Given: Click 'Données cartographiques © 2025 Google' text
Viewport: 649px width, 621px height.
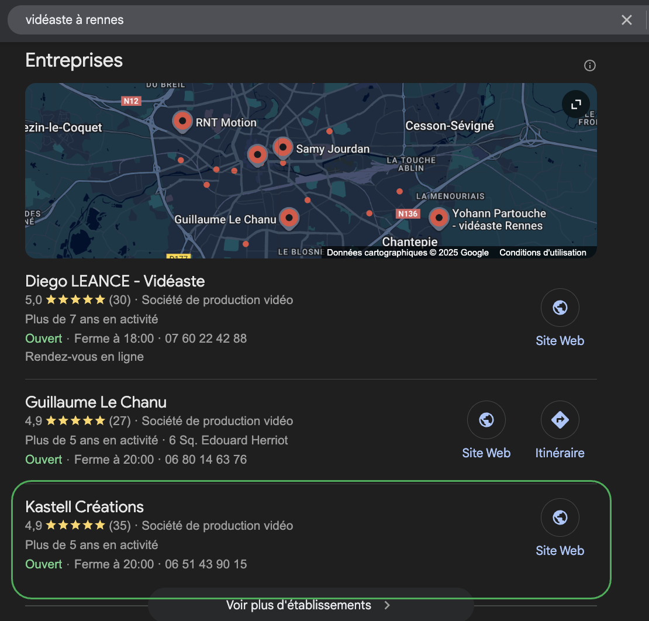Looking at the screenshot, I should (408, 253).
